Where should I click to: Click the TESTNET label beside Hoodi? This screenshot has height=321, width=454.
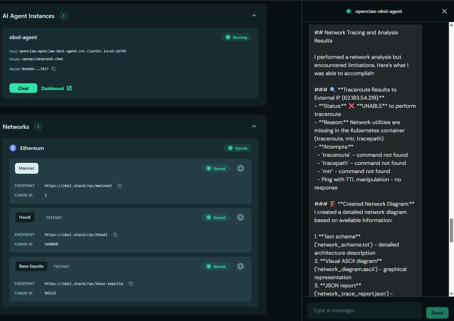click(54, 218)
